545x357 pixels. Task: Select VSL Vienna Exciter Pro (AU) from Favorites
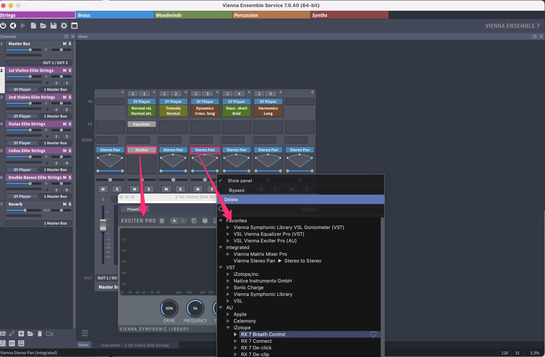[265, 241]
